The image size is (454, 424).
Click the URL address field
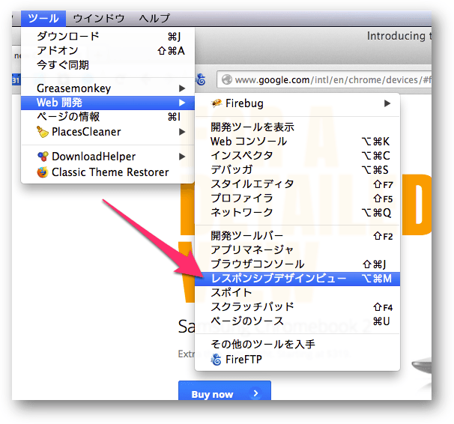tap(324, 79)
